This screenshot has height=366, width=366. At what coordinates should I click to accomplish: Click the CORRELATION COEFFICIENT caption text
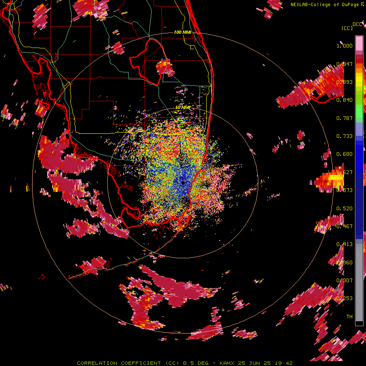pos(119,363)
